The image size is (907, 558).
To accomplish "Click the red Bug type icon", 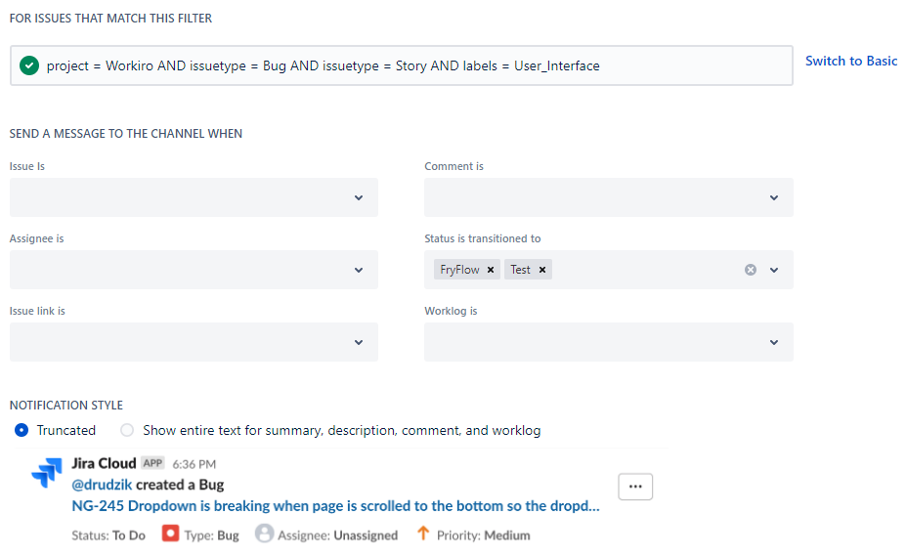I will coord(170,534).
